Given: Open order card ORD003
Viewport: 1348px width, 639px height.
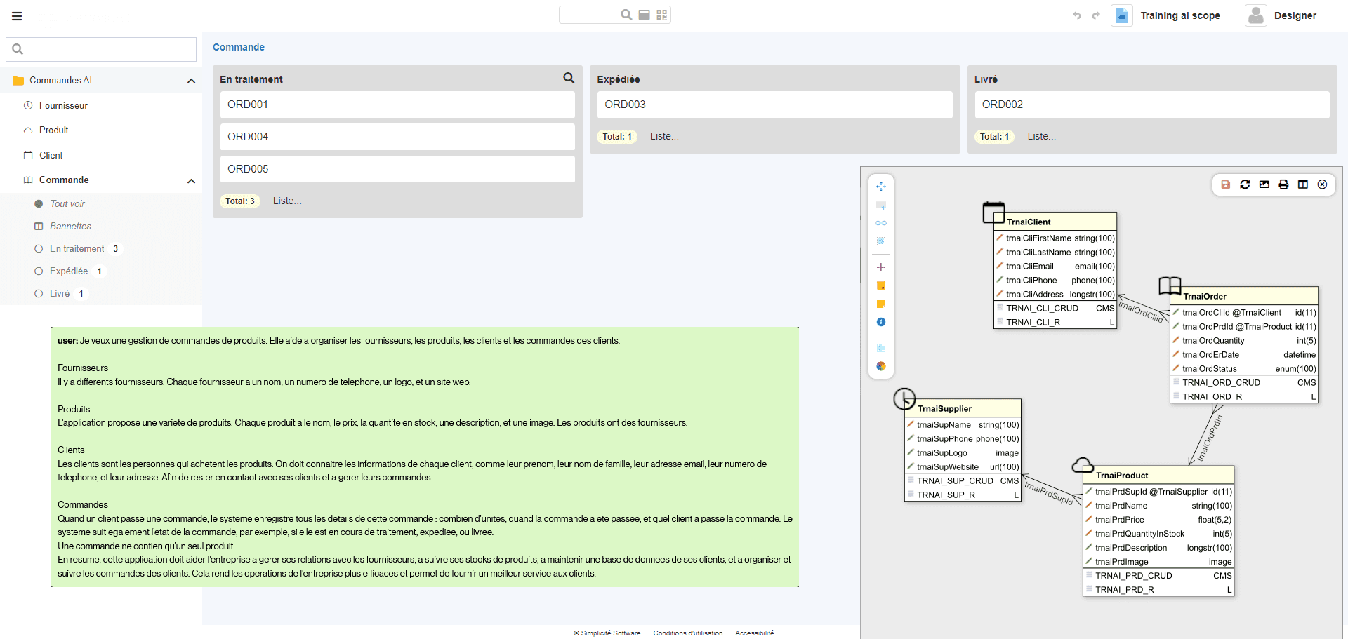Looking at the screenshot, I should point(775,105).
